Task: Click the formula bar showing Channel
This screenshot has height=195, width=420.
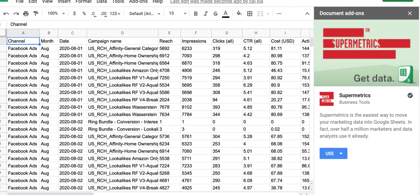Action: (x=160, y=24)
